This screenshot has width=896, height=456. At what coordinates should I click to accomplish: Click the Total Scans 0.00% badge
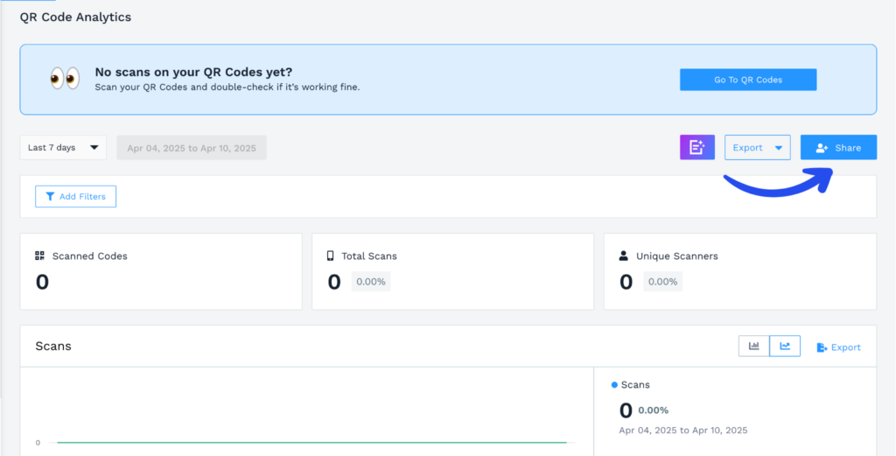[370, 282]
